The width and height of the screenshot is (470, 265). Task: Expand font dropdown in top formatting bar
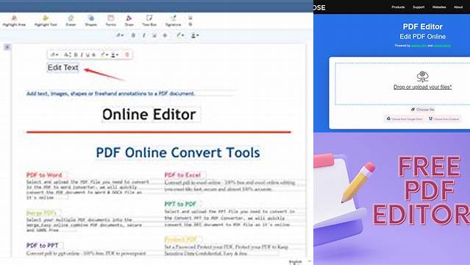tap(120, 35)
